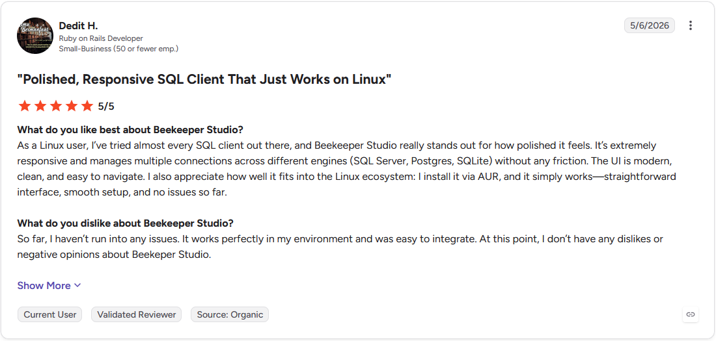716x341 pixels.
Task: Click the 5/6/2026 date badge
Action: (x=650, y=25)
